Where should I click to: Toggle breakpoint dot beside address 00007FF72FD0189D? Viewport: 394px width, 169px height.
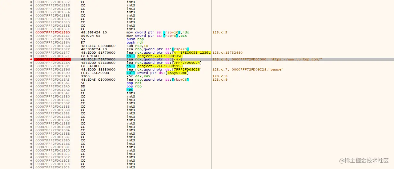coord(31,73)
